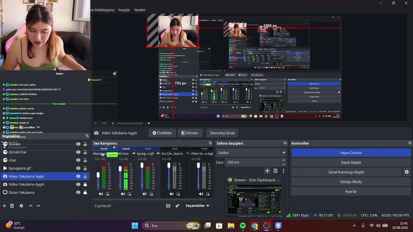Open source properties gear in Kaynaklar toolbar
This screenshot has width=413, height=232.
pyautogui.click(x=21, y=206)
